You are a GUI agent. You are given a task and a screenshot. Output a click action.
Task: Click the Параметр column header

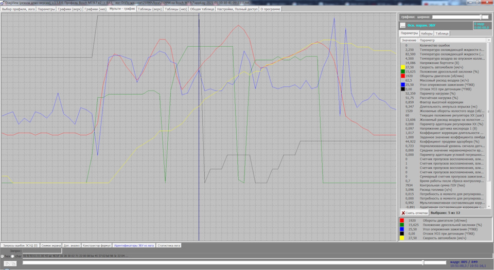452,40
